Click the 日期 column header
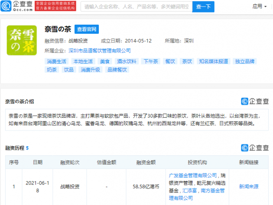273x205 pixels. click(x=38, y=163)
